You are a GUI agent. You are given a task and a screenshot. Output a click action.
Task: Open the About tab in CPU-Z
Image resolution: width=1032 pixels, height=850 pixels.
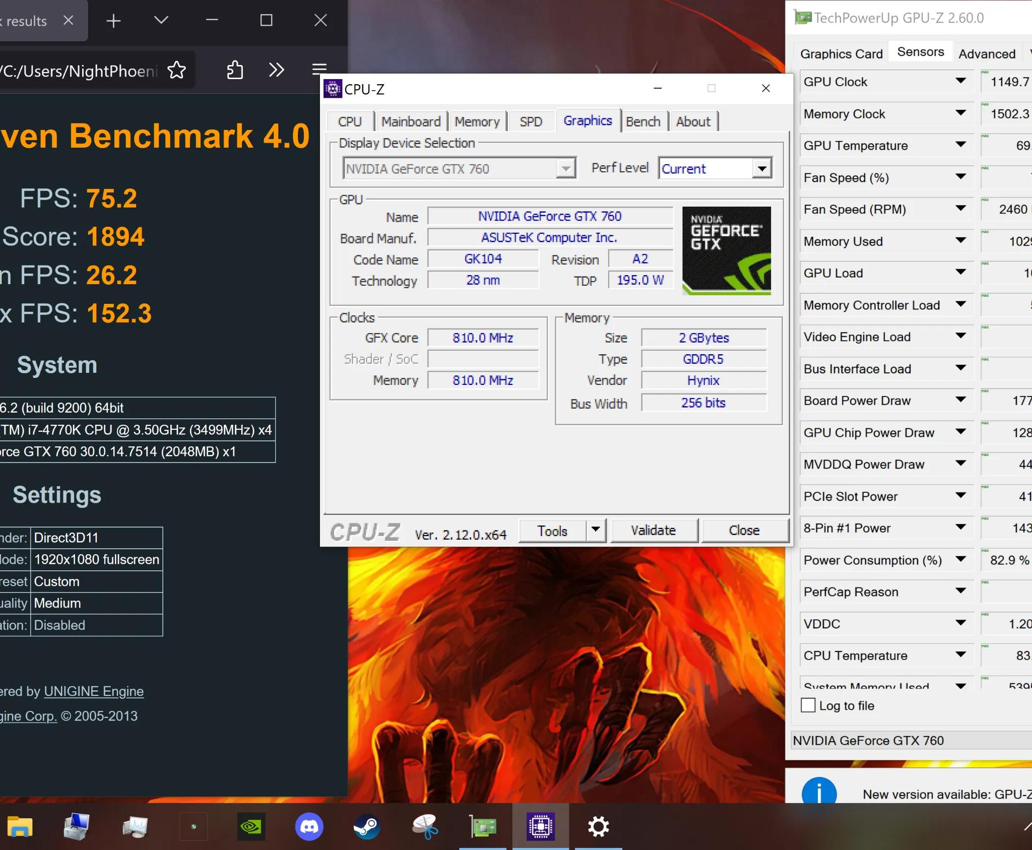click(x=693, y=121)
